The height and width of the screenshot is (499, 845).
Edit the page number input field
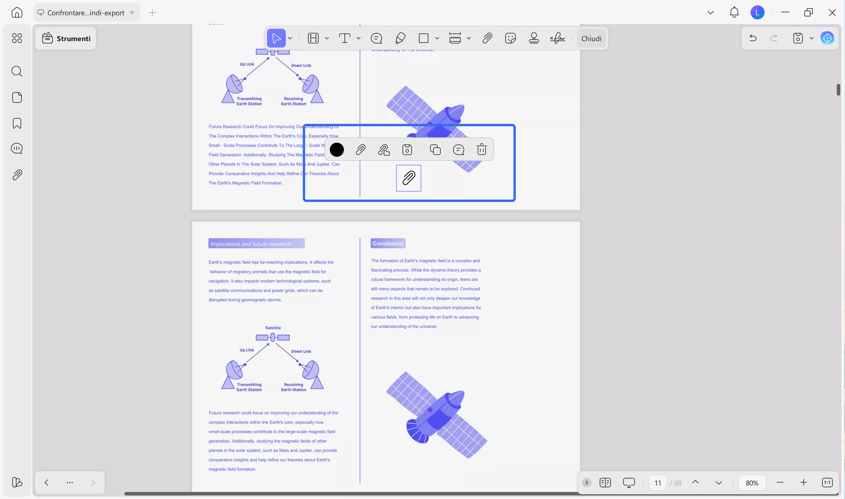[x=658, y=482]
